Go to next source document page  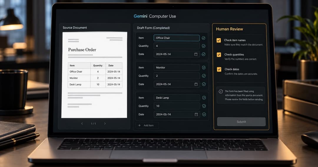[105, 124]
